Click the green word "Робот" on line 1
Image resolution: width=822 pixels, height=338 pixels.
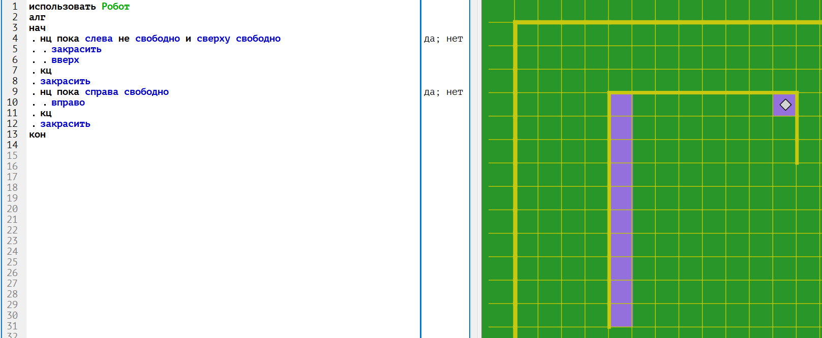115,7
